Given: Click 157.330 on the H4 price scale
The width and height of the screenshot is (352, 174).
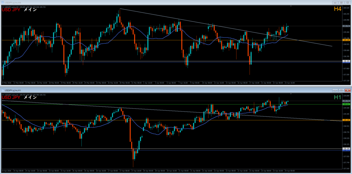Looking at the screenshot, I should point(346,80).
